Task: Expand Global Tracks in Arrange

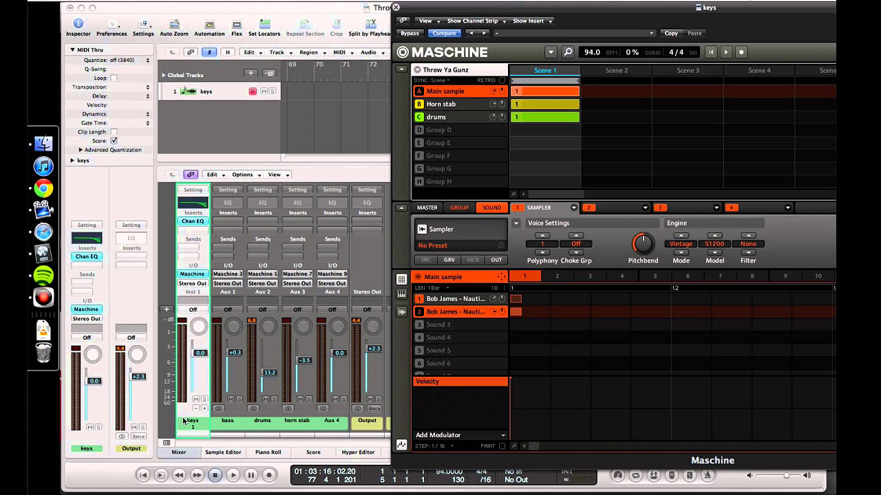Action: pyautogui.click(x=163, y=75)
